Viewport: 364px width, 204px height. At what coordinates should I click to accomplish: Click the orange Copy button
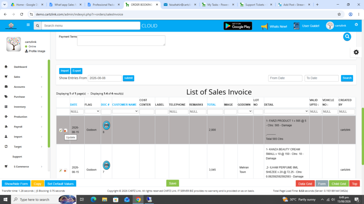[x=37, y=184]
